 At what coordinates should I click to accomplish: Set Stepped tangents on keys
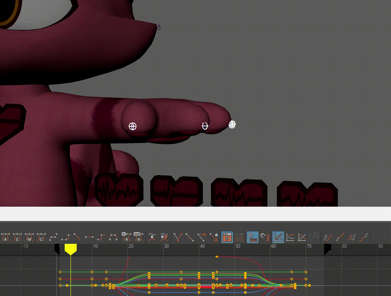101,236
